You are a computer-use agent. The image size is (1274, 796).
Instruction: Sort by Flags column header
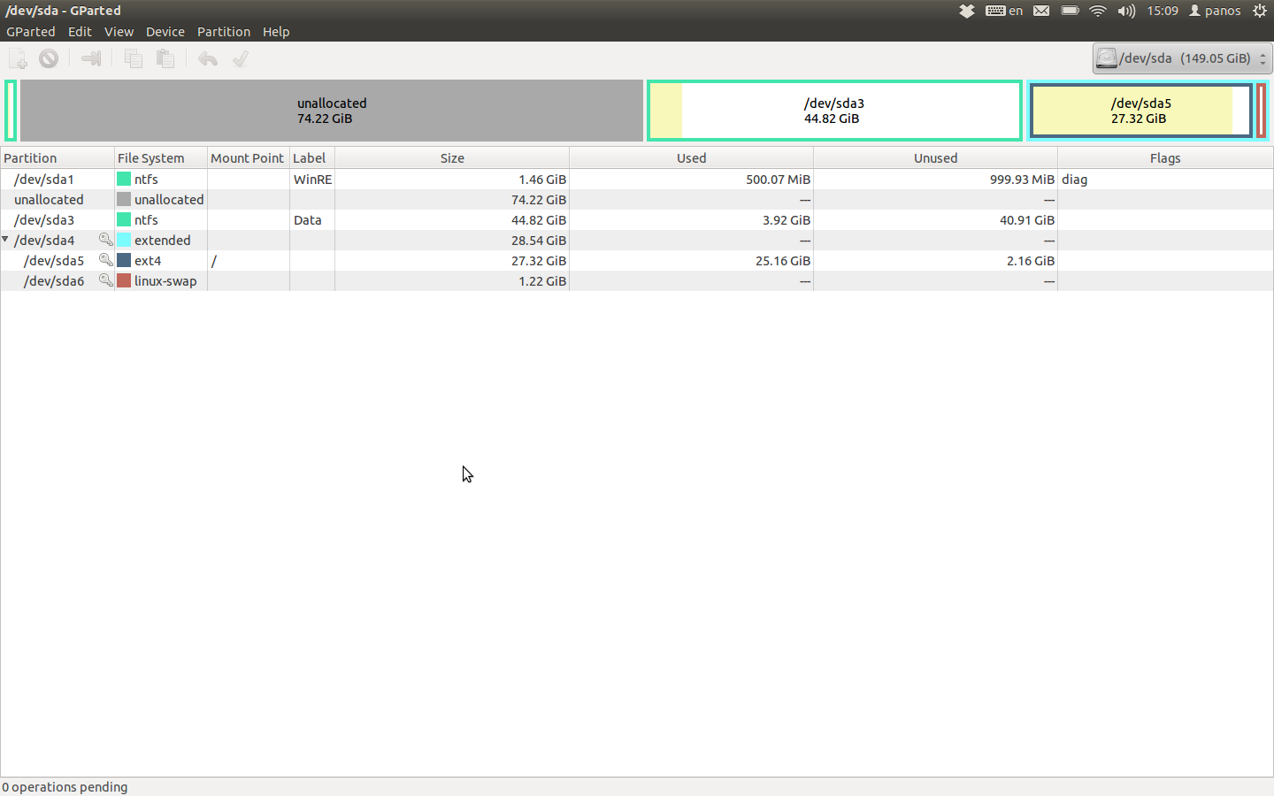coord(1165,158)
